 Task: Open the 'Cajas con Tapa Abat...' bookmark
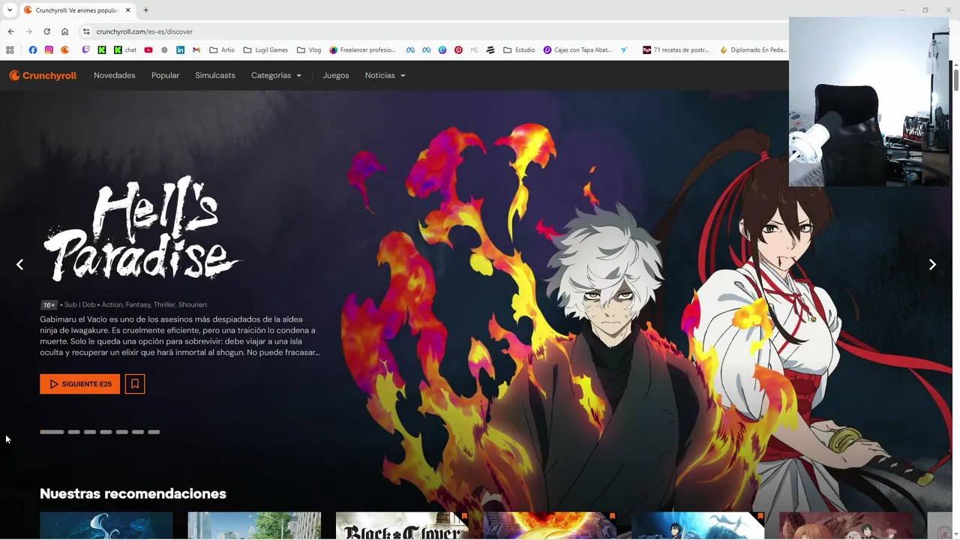(x=577, y=50)
